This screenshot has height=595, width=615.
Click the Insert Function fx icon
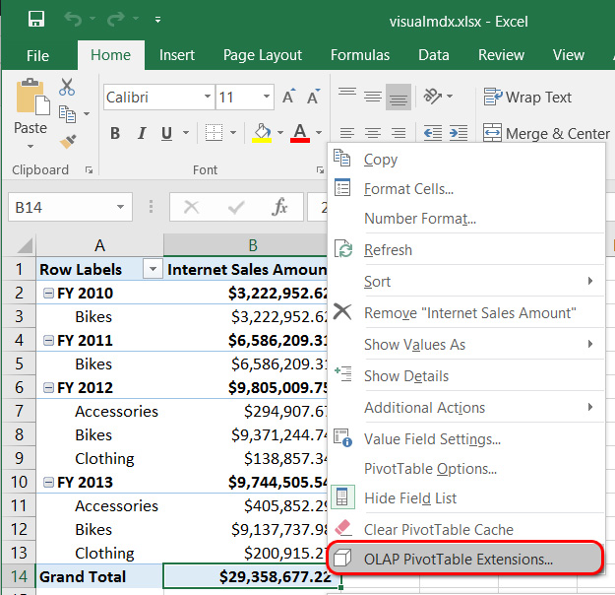tap(280, 207)
